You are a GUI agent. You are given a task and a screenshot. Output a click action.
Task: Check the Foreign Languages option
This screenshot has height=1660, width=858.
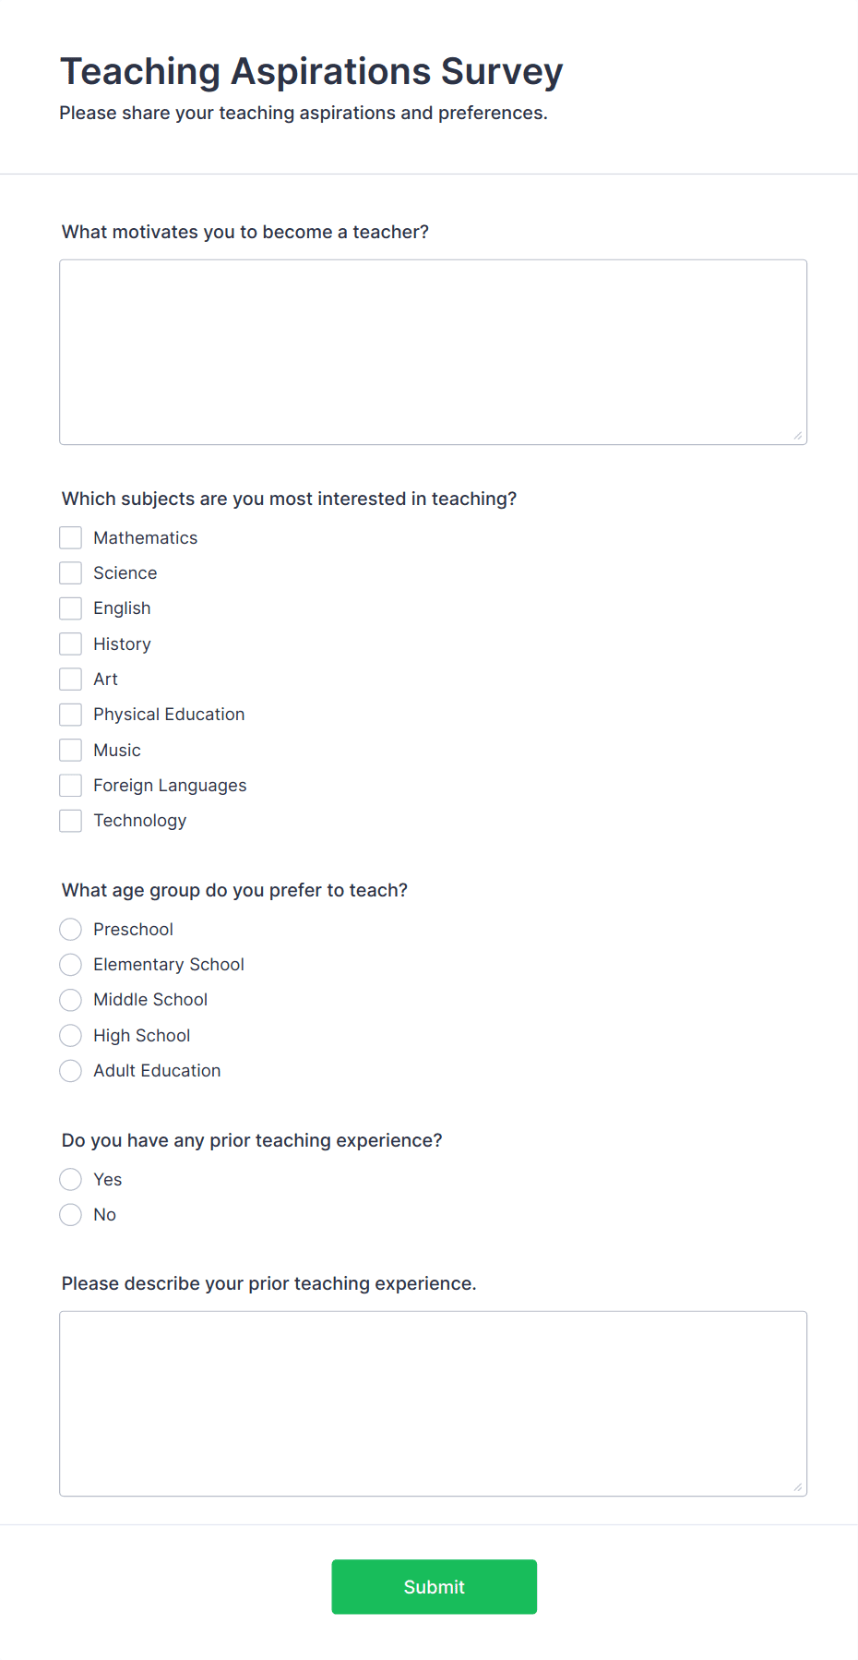70,785
